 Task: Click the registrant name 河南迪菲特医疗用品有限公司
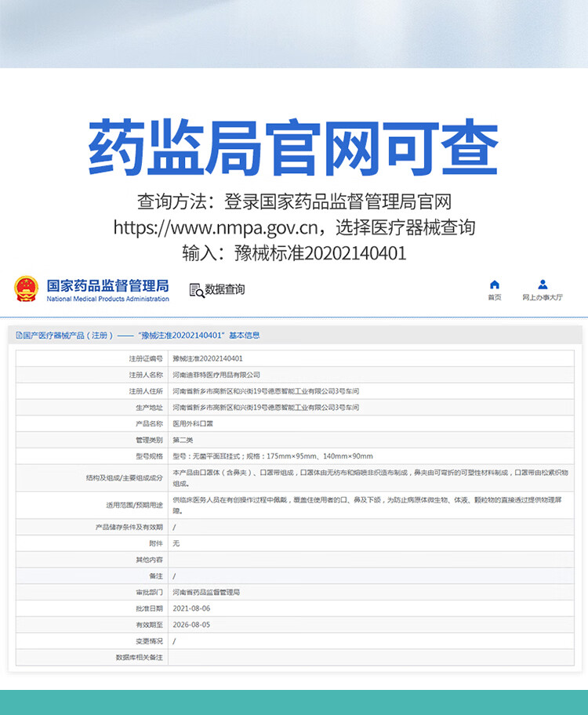(x=216, y=375)
